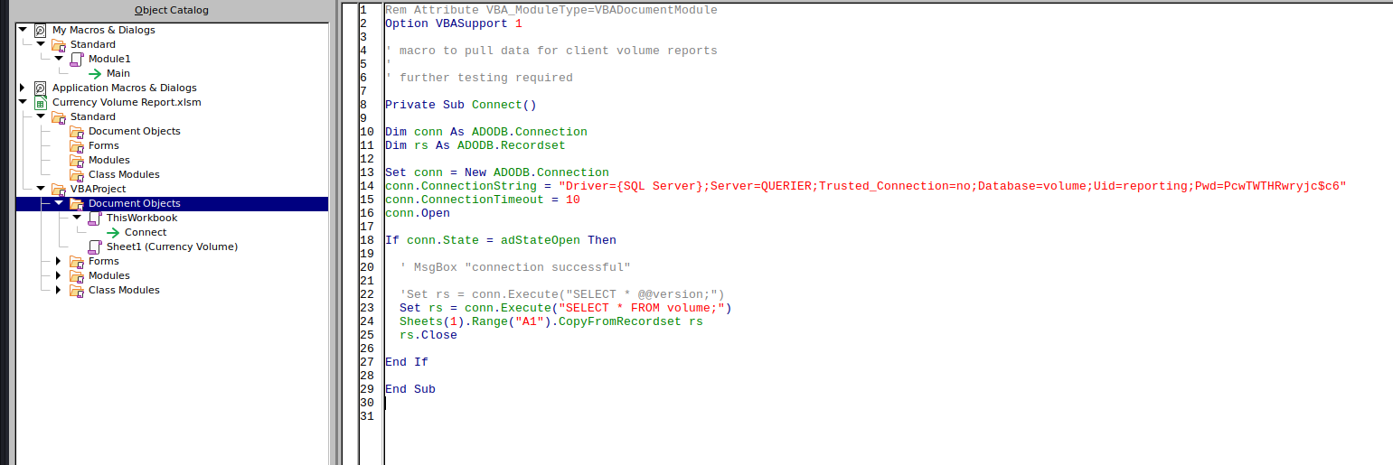Click the Application Macros & Dialogs container icon
The image size is (1393, 465).
[x=40, y=88]
